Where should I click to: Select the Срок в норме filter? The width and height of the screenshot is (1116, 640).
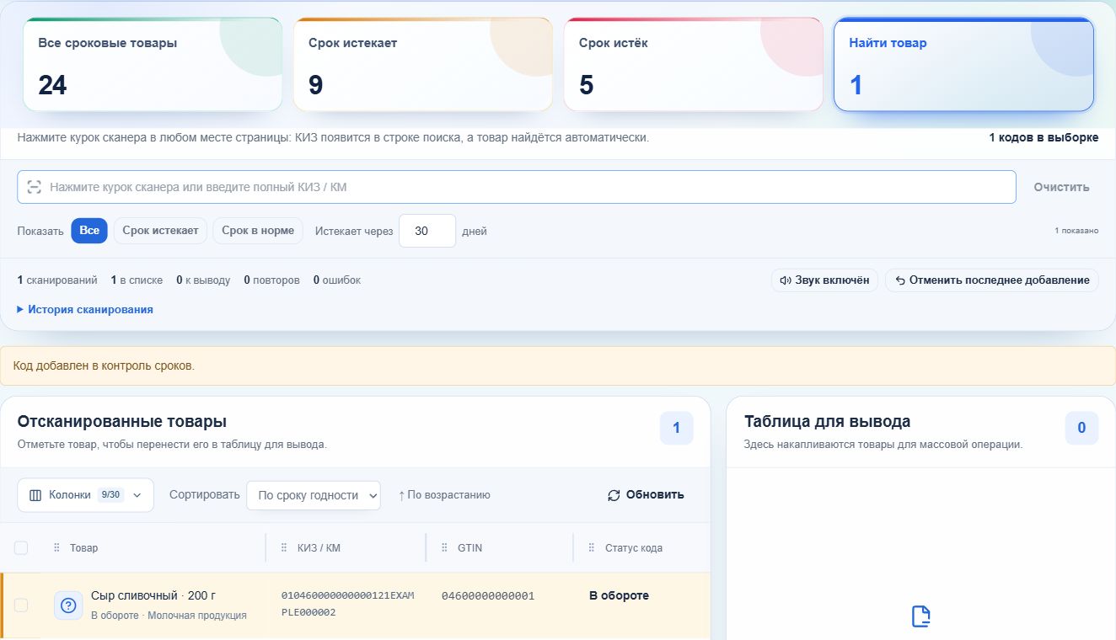258,231
